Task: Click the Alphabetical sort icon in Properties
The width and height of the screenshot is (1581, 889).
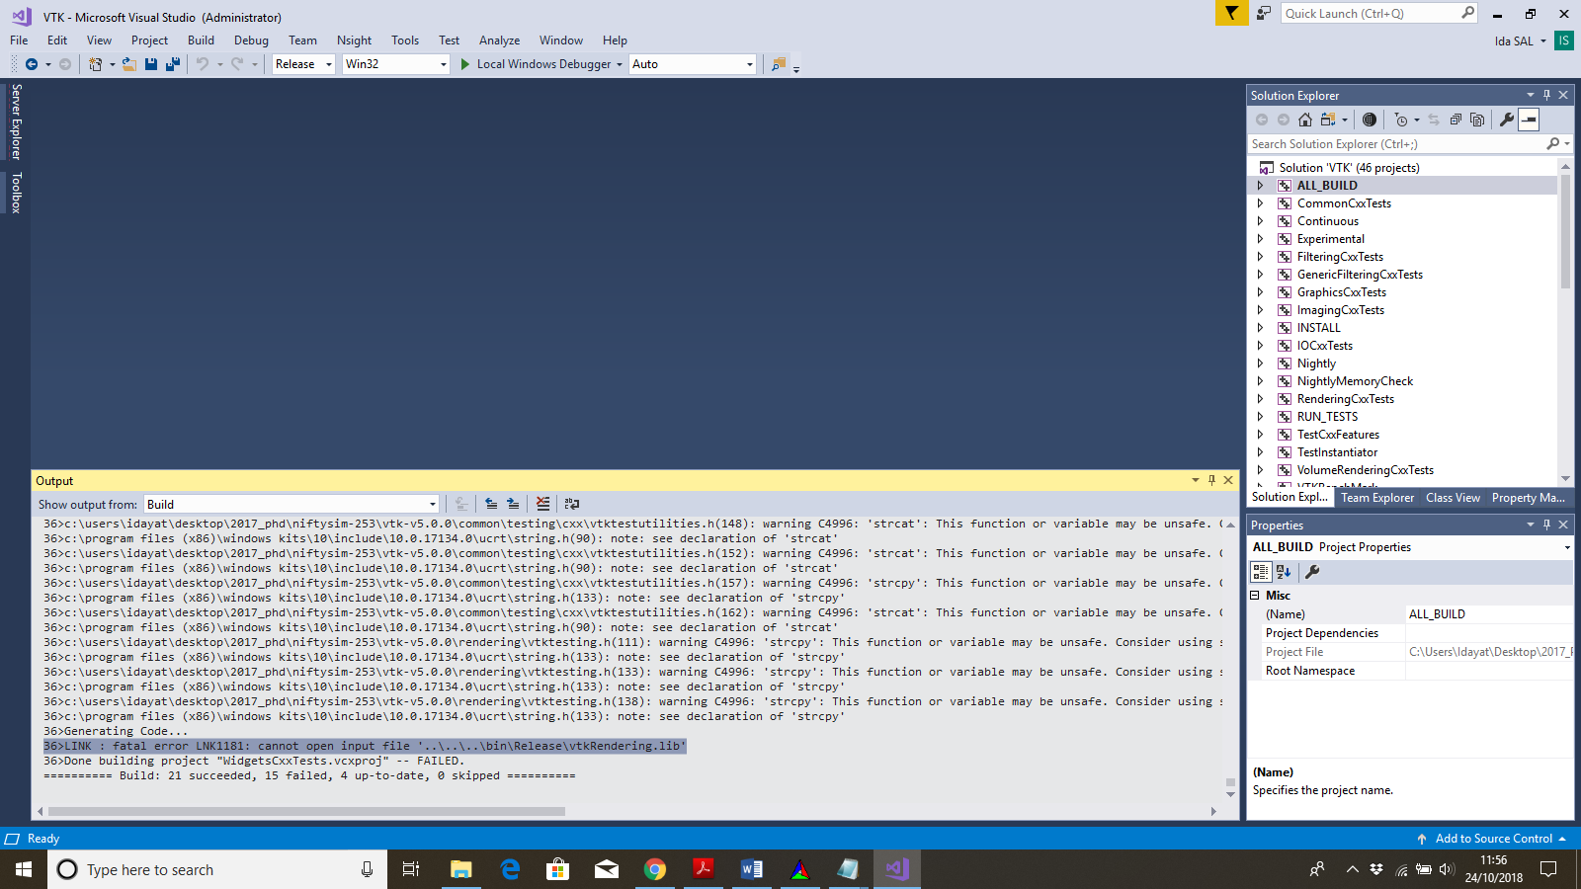Action: [1284, 571]
